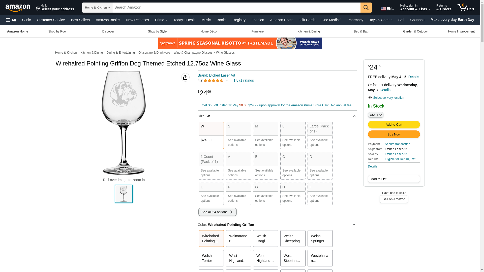This screenshot has height=272, width=484.
Task: Select Welsh Corgi color option
Action: tap(266, 239)
